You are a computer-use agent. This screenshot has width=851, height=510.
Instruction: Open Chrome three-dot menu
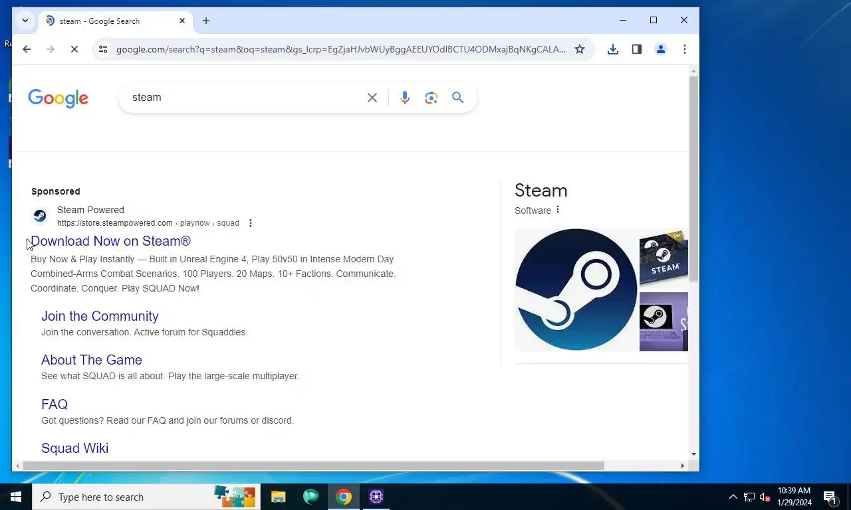click(x=685, y=49)
